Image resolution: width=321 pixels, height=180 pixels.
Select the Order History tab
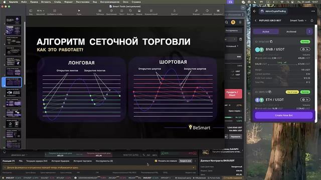60,161
